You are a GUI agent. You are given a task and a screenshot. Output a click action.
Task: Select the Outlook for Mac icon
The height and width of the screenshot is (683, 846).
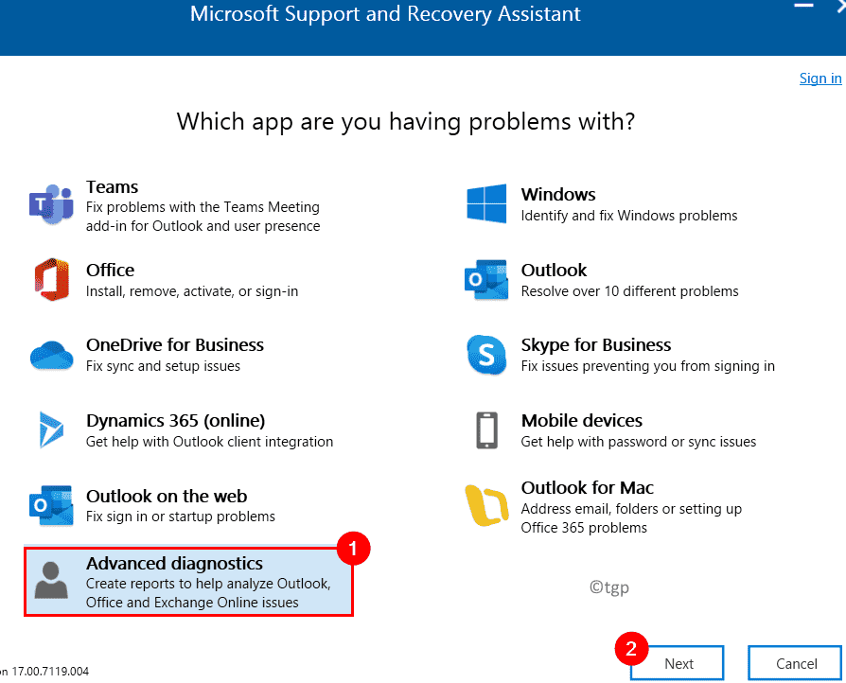click(x=486, y=505)
